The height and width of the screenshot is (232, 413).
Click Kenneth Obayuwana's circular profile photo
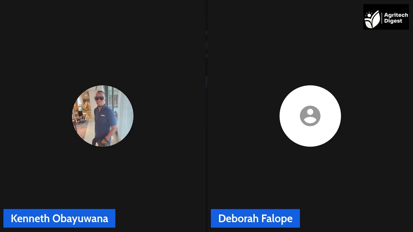[x=103, y=116]
